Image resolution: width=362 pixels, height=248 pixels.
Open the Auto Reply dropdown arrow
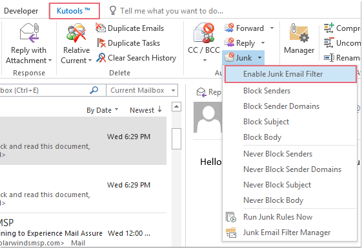[x=263, y=43]
